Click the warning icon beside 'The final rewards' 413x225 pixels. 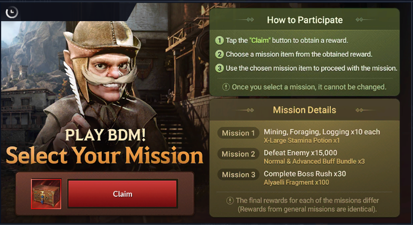coord(230,201)
